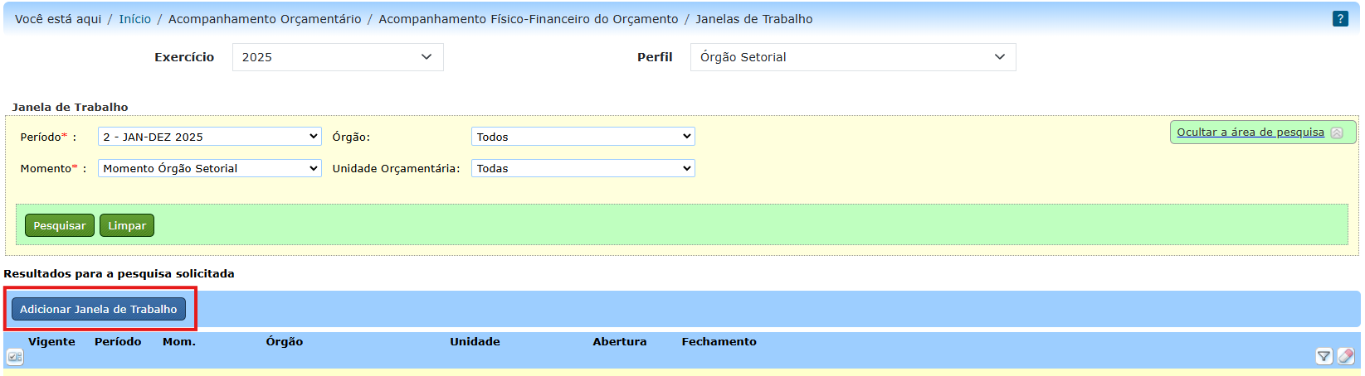
Task: Click the Vigente column header
Action: coord(51,341)
